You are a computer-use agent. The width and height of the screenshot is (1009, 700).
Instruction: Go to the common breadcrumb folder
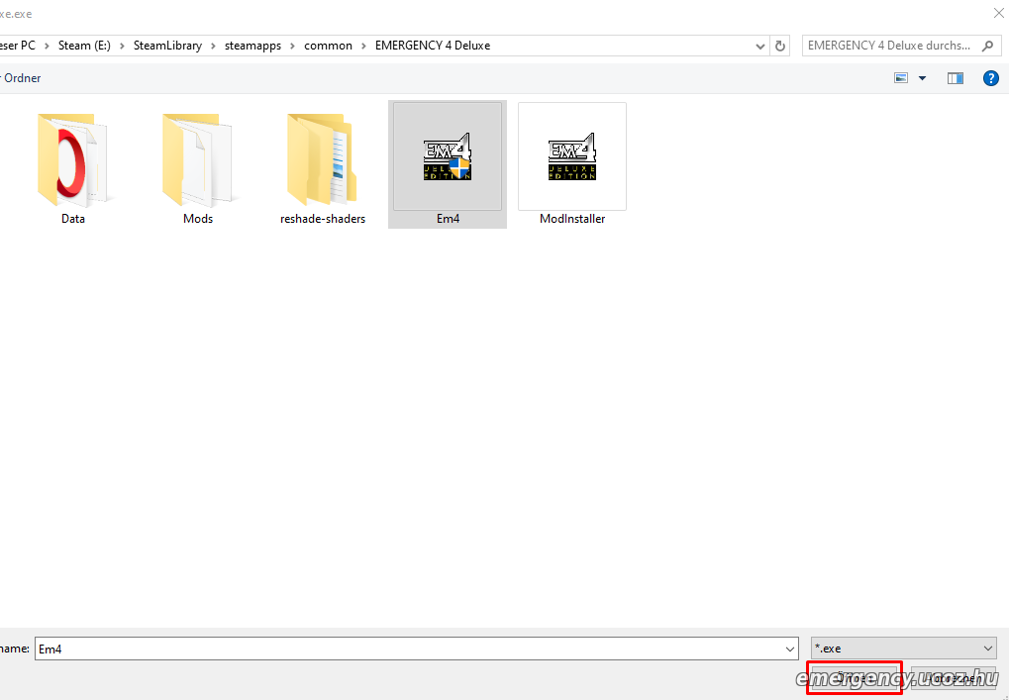coord(328,46)
